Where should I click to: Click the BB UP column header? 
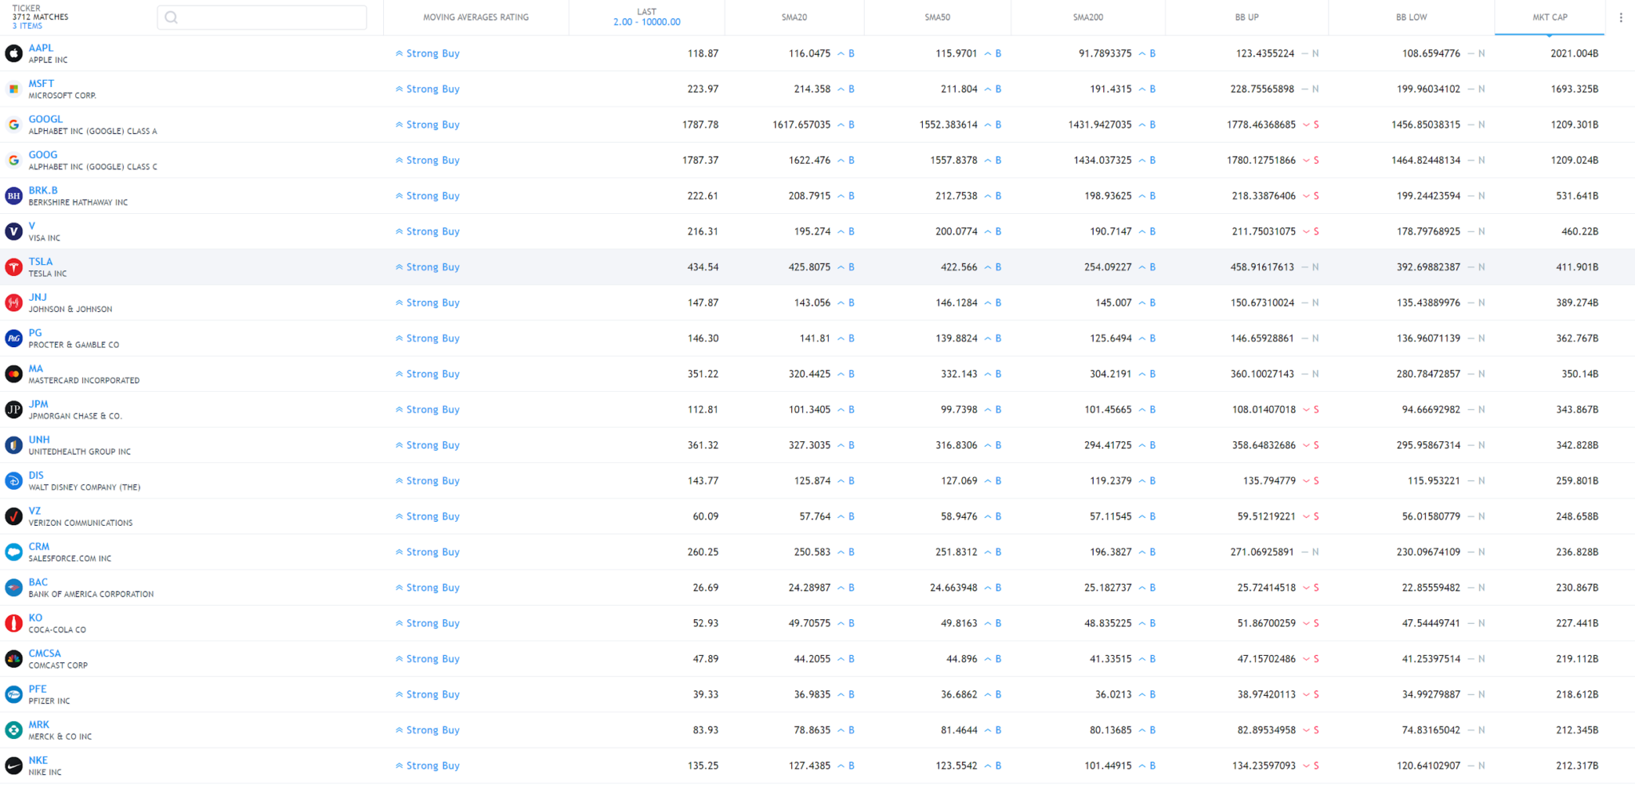pos(1246,18)
